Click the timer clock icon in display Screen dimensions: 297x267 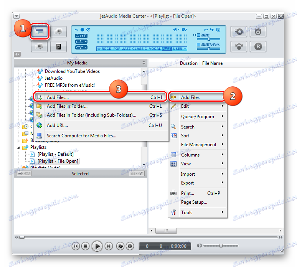tap(82, 30)
